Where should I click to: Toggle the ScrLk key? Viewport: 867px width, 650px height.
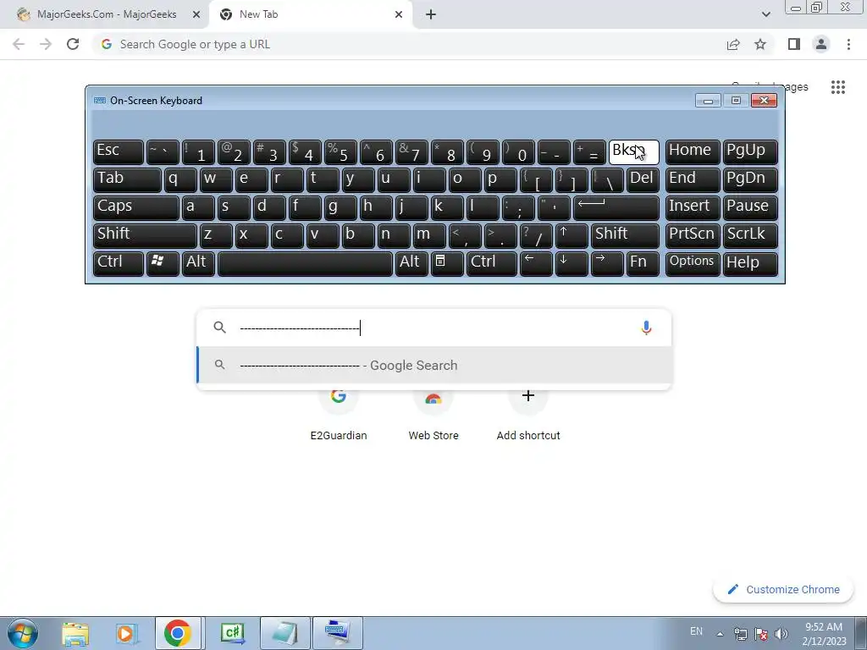pos(750,235)
